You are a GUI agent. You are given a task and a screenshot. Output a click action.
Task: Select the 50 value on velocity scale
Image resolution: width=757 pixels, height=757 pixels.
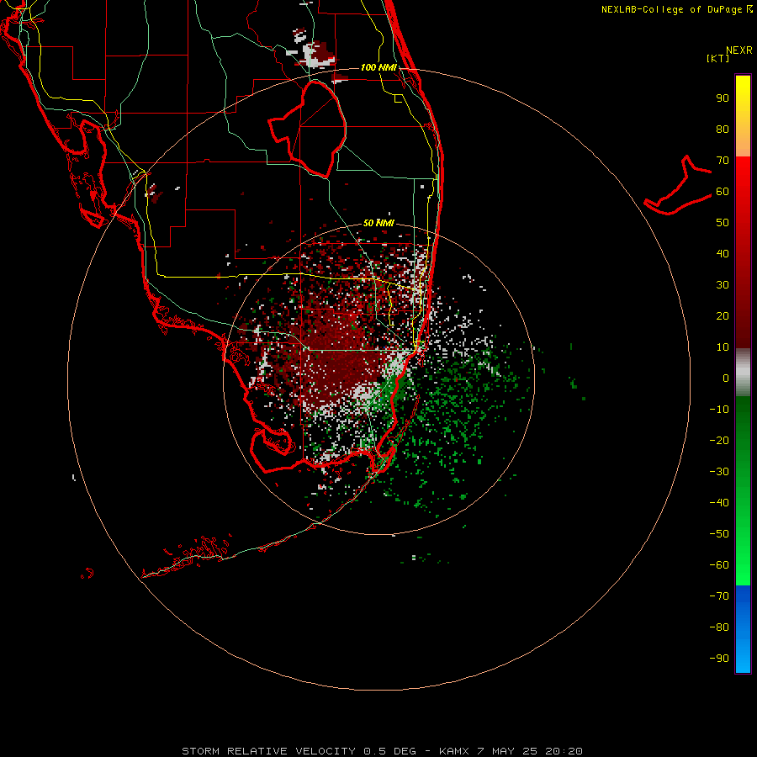pyautogui.click(x=723, y=223)
